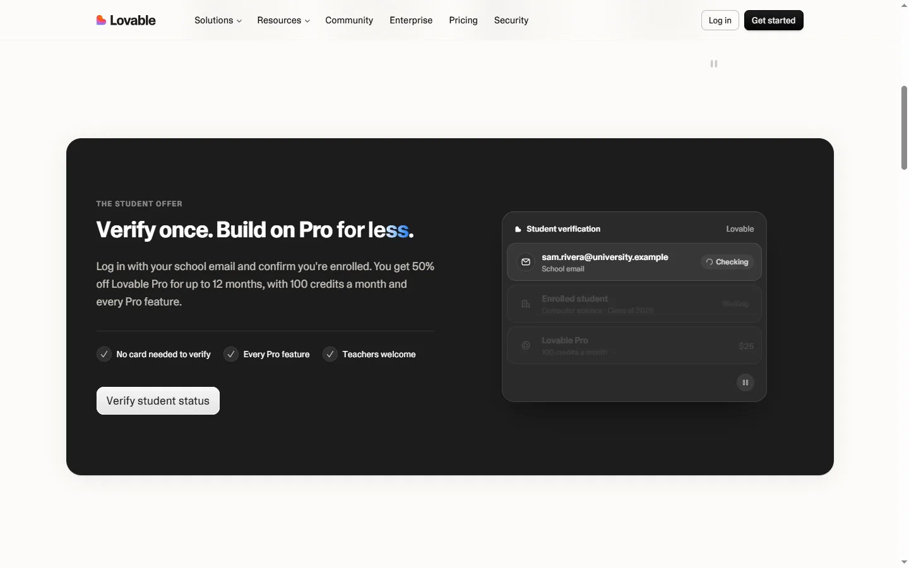Go to Pricing in the navigation bar

pos(463,20)
